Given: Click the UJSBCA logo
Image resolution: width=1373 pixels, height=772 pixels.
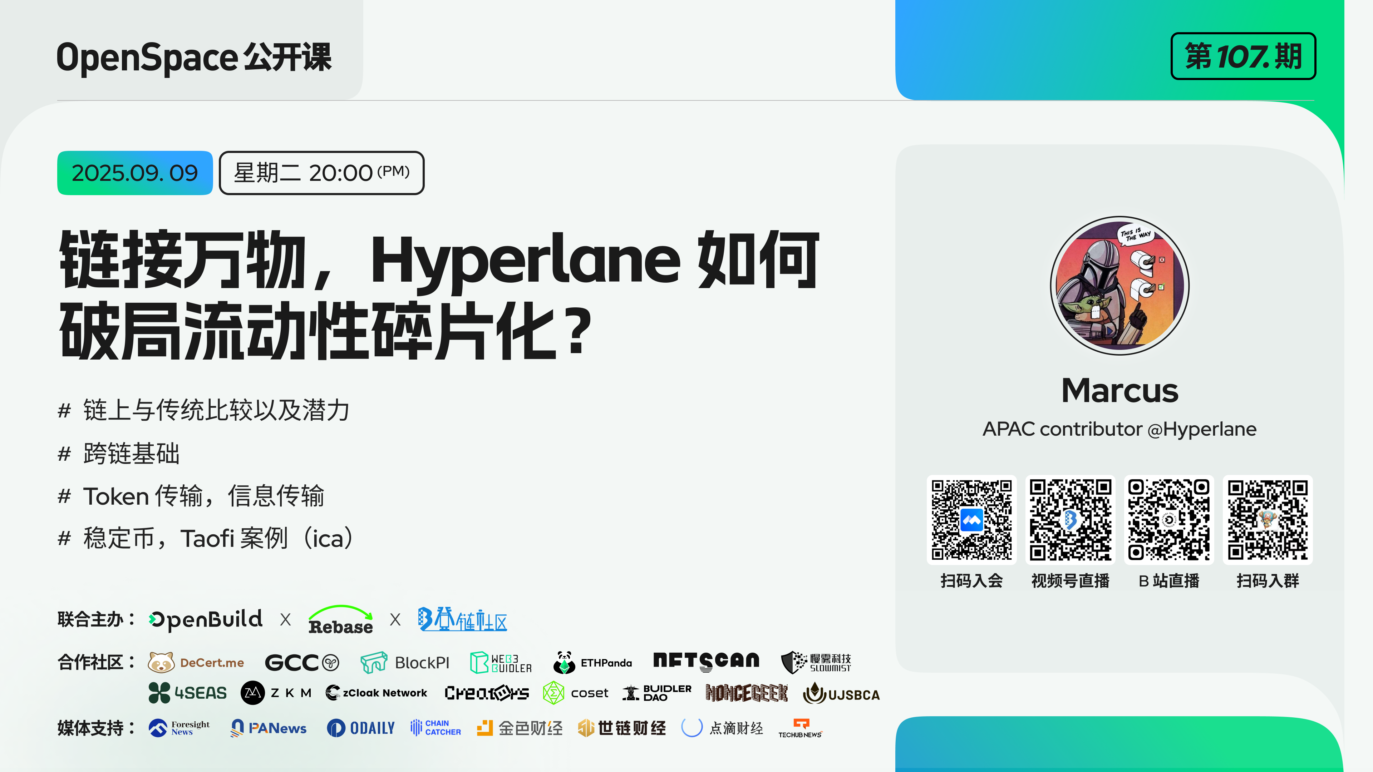Looking at the screenshot, I should tap(841, 693).
